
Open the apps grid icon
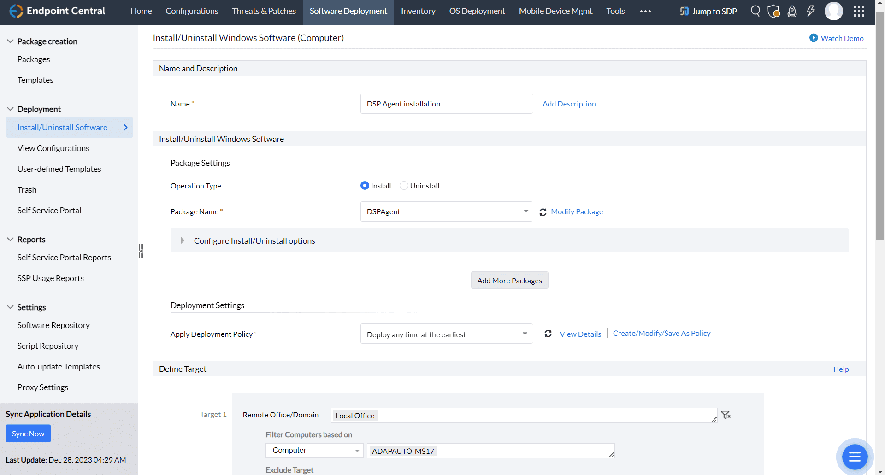pos(859,11)
